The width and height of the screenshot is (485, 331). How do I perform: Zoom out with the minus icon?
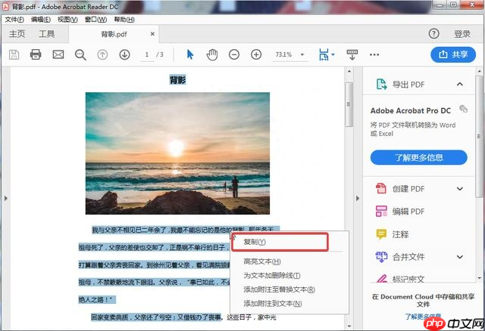click(x=234, y=54)
